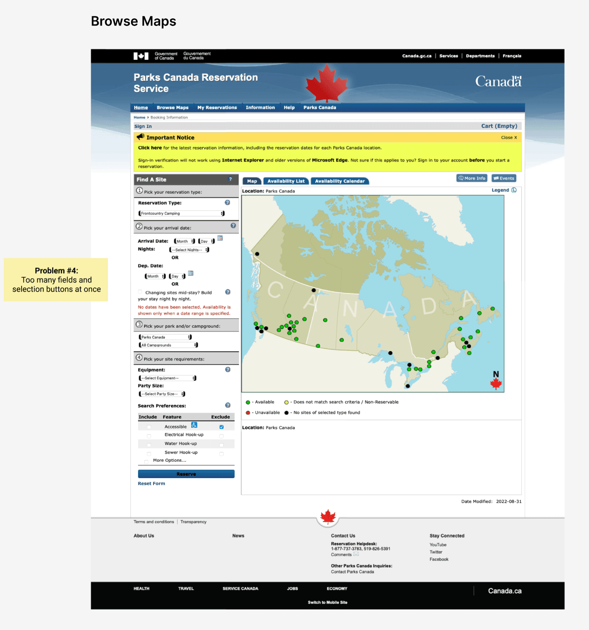Click the Comments envelope icon in footer
This screenshot has width=589, height=630.
(356, 554)
